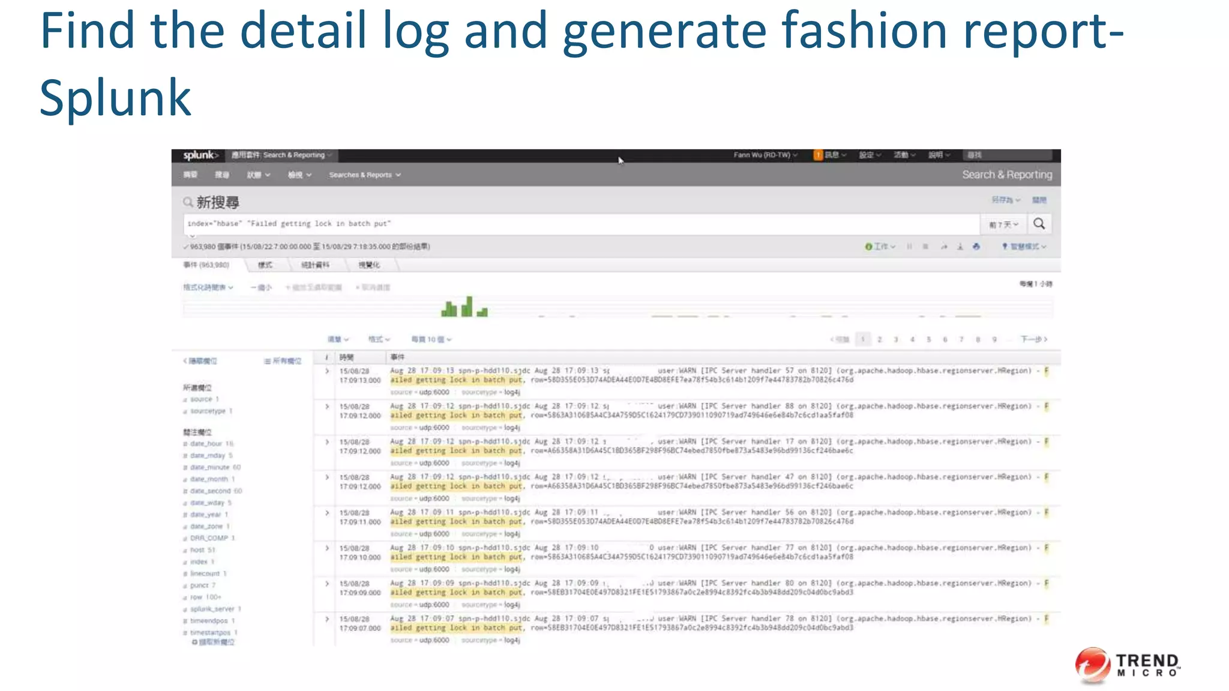This screenshot has width=1229, height=691.
Task: Open the 格式 format dropdown above events
Action: click(379, 340)
